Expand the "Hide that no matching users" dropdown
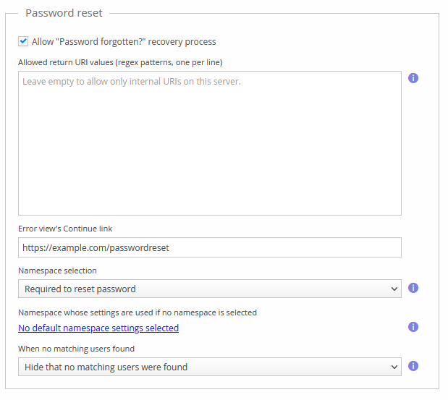 209,367
